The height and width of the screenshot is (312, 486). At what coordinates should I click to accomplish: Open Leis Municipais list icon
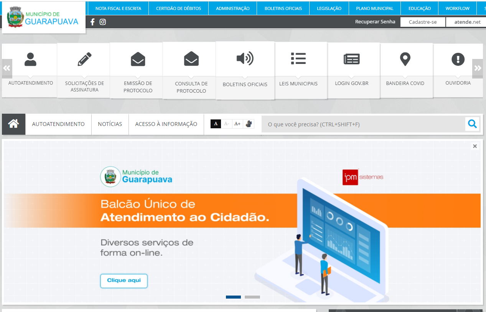point(298,59)
